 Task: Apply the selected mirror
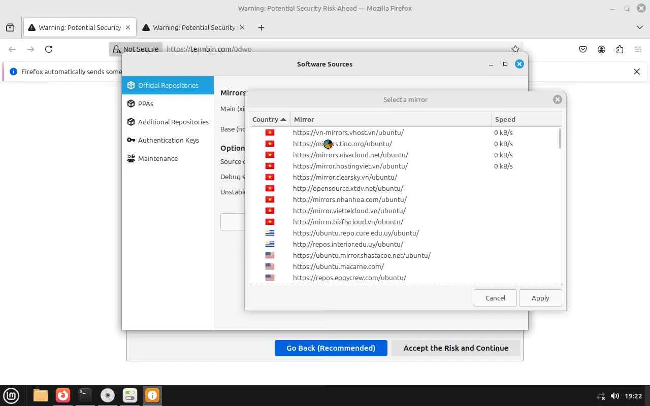[x=540, y=298]
